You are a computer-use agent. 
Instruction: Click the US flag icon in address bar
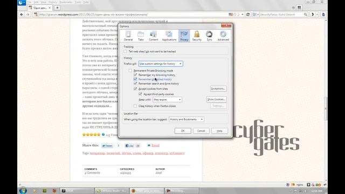pos(231,15)
